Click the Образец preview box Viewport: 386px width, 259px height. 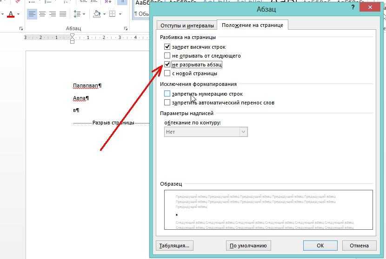tap(268, 210)
